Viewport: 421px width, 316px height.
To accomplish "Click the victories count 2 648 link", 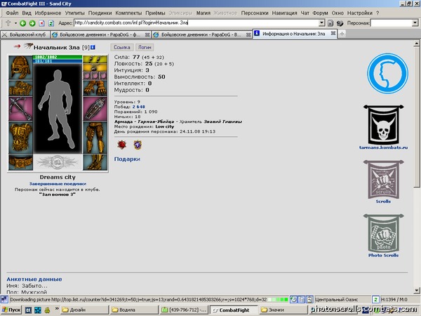I will (138, 107).
